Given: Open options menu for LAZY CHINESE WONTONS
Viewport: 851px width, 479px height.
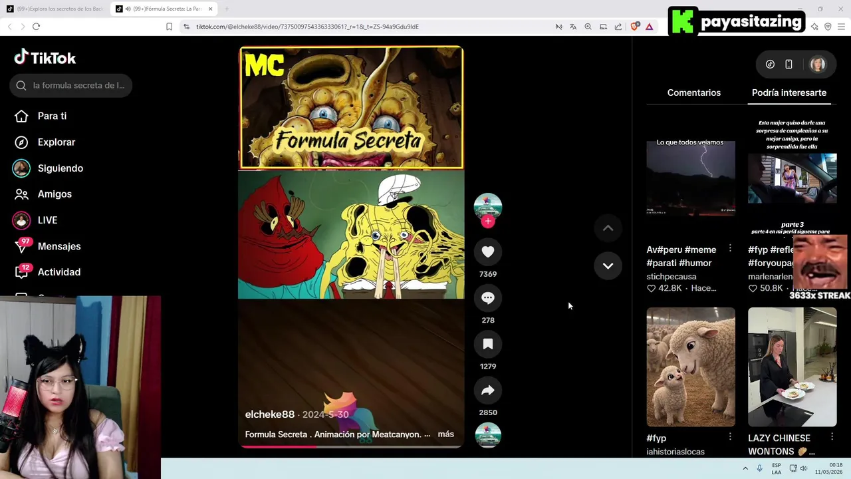Looking at the screenshot, I should 832,437.
